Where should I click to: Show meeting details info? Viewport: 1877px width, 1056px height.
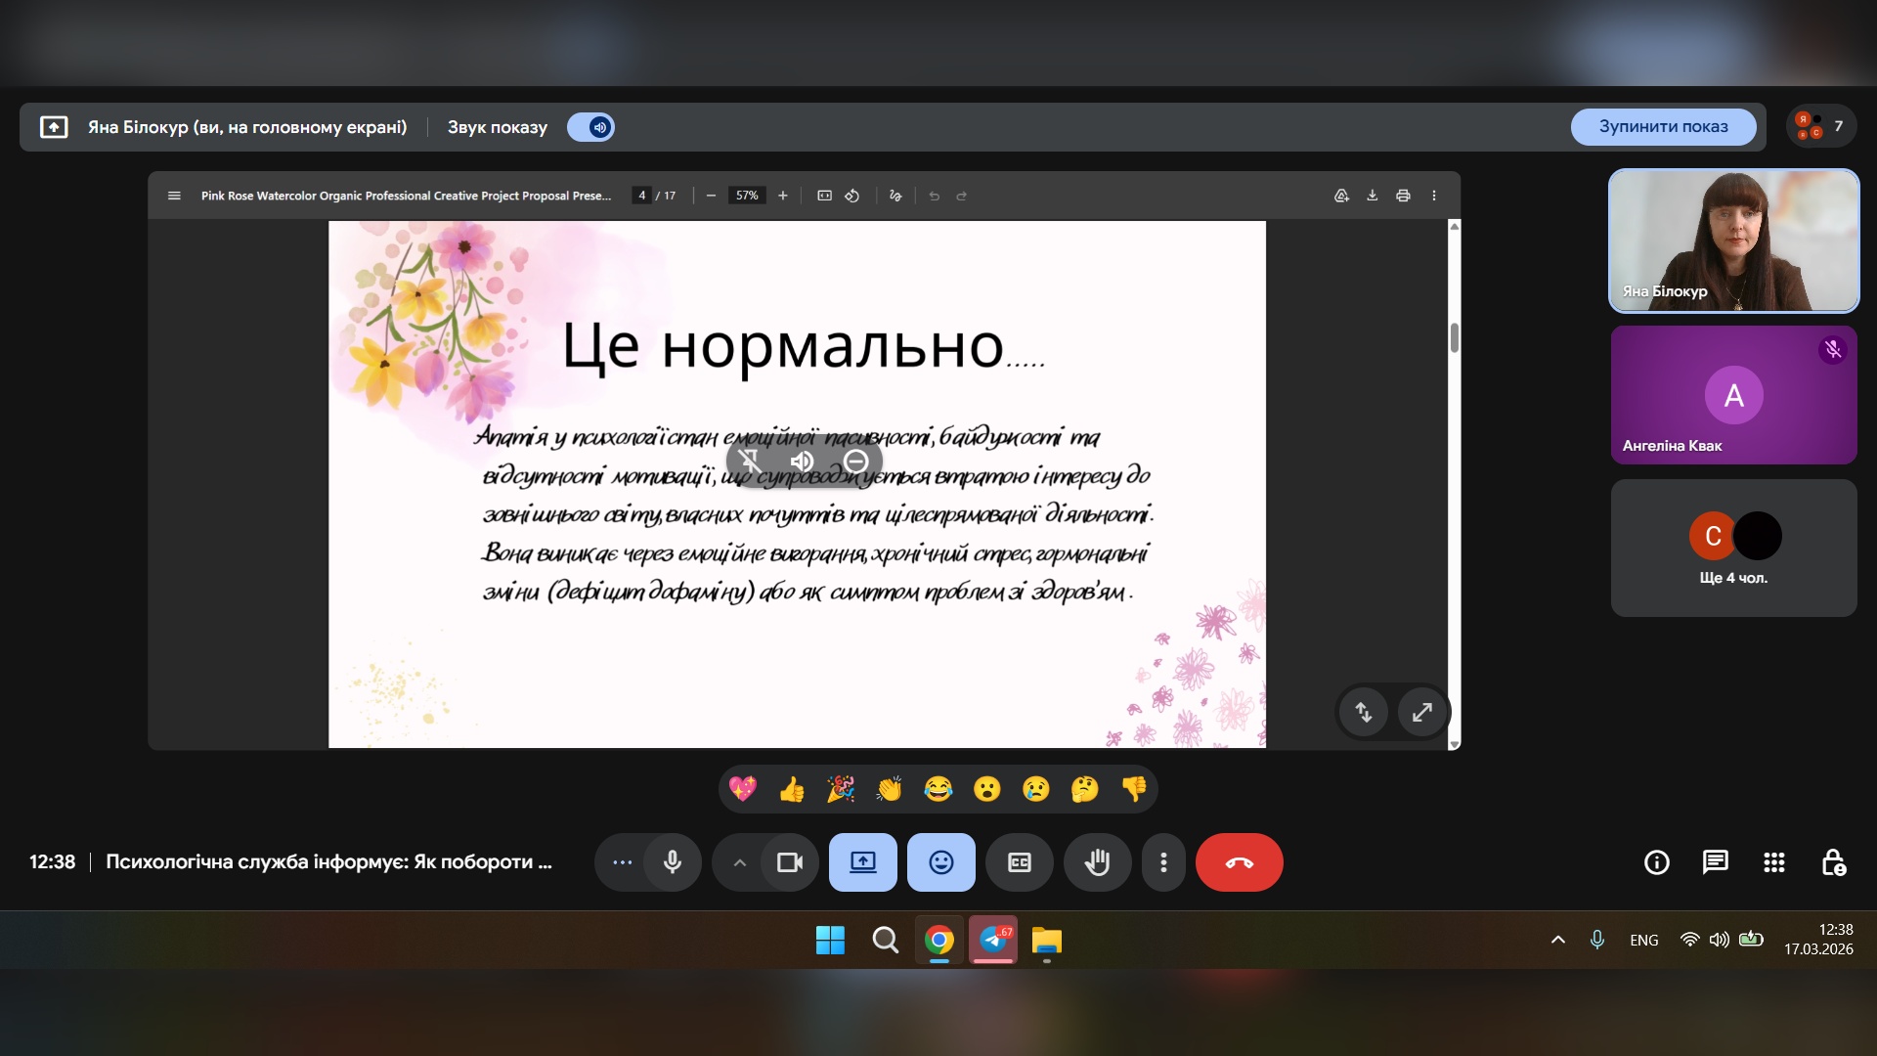tap(1656, 862)
